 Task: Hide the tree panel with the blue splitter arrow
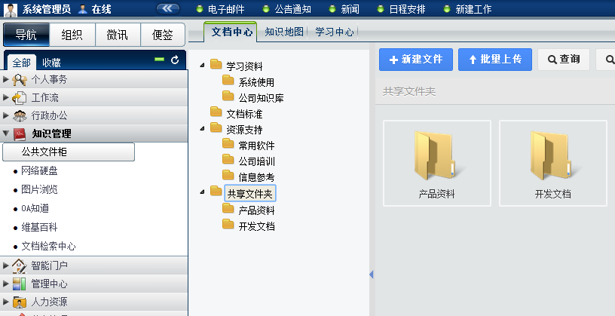(371, 275)
